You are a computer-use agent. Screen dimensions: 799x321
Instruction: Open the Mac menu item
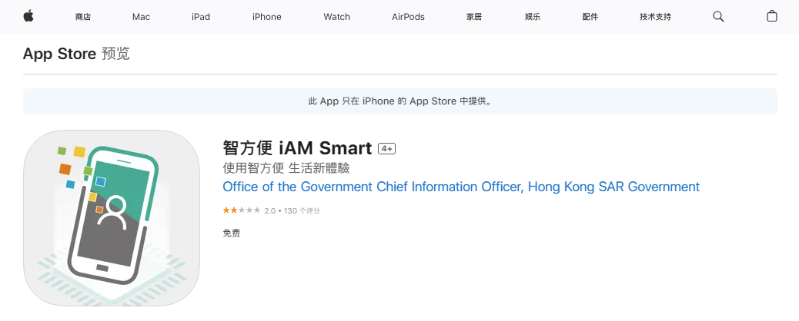[141, 17]
